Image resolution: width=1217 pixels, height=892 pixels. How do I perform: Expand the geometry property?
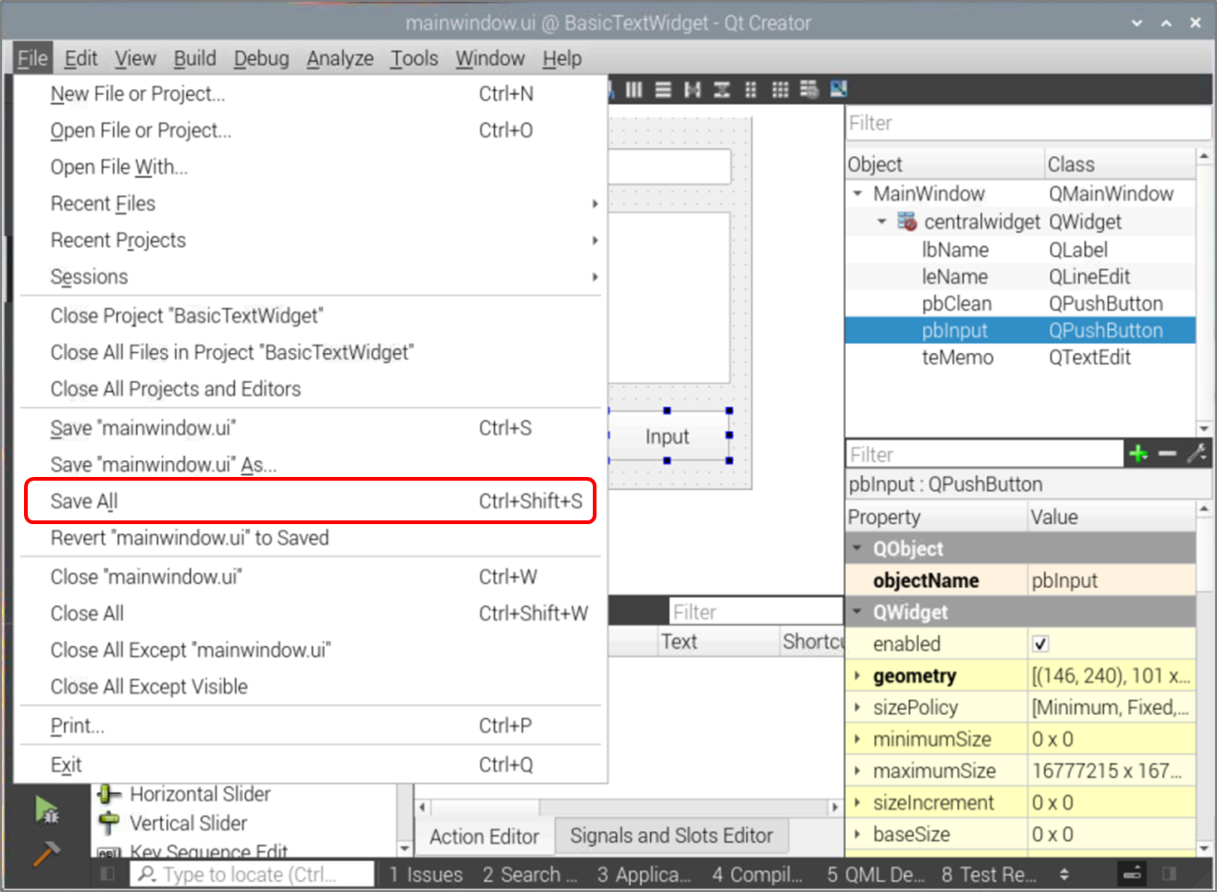[857, 676]
